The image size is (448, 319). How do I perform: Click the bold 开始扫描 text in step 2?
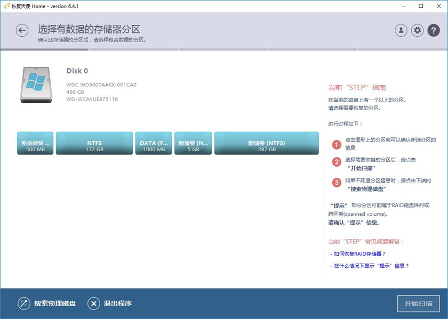tap(361, 168)
